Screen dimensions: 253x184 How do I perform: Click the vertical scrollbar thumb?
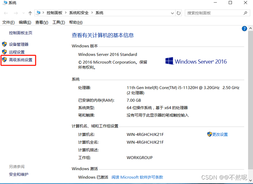tap(250, 100)
